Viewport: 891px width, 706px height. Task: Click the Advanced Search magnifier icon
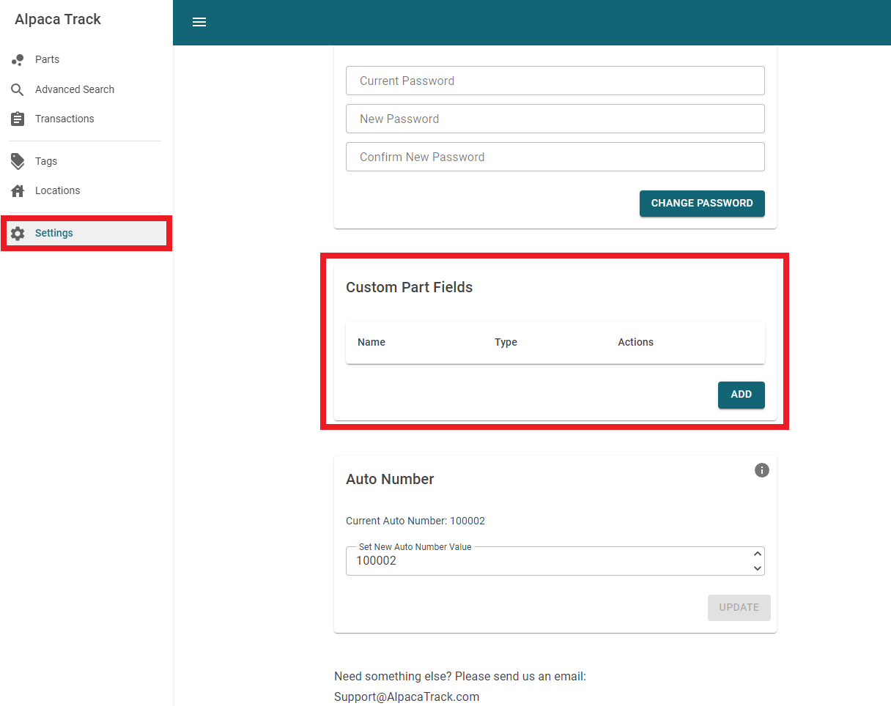pyautogui.click(x=18, y=90)
